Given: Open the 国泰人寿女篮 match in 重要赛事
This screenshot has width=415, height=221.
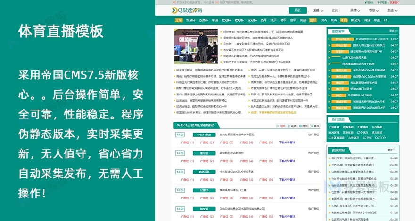Looking at the screenshot, I should tap(369, 46).
